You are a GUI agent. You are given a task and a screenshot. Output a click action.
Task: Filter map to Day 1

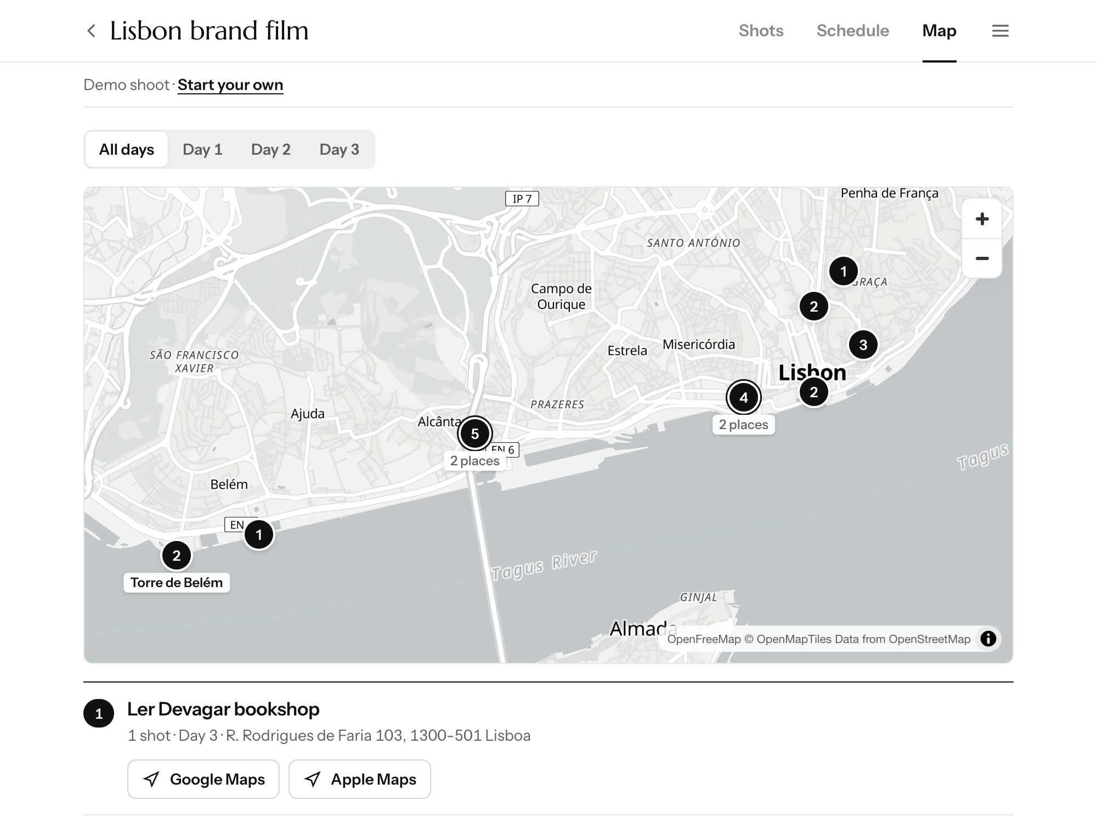coord(202,149)
